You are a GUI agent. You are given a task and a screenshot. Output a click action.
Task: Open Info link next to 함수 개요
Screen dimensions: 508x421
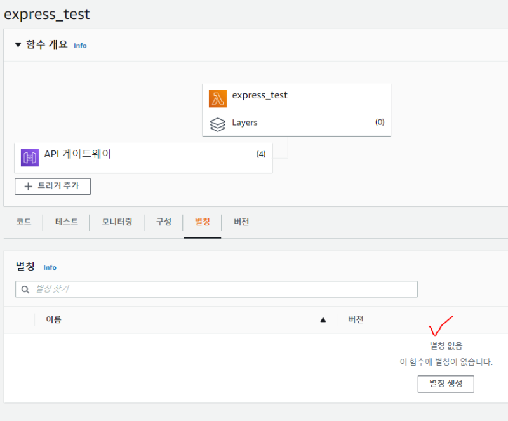[80, 46]
